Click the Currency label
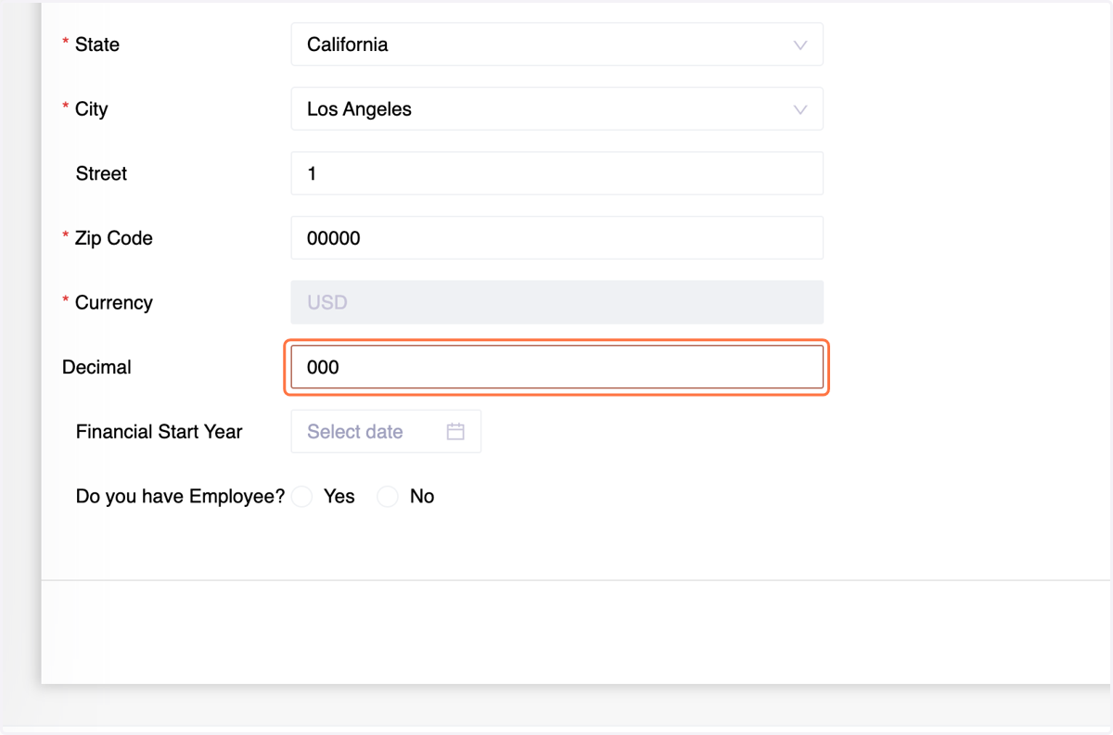 click(x=114, y=303)
